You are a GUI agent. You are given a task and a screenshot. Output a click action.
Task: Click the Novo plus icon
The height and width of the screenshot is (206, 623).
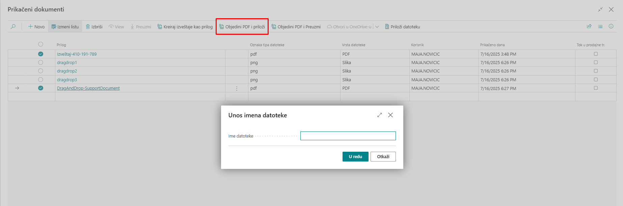coord(30,27)
